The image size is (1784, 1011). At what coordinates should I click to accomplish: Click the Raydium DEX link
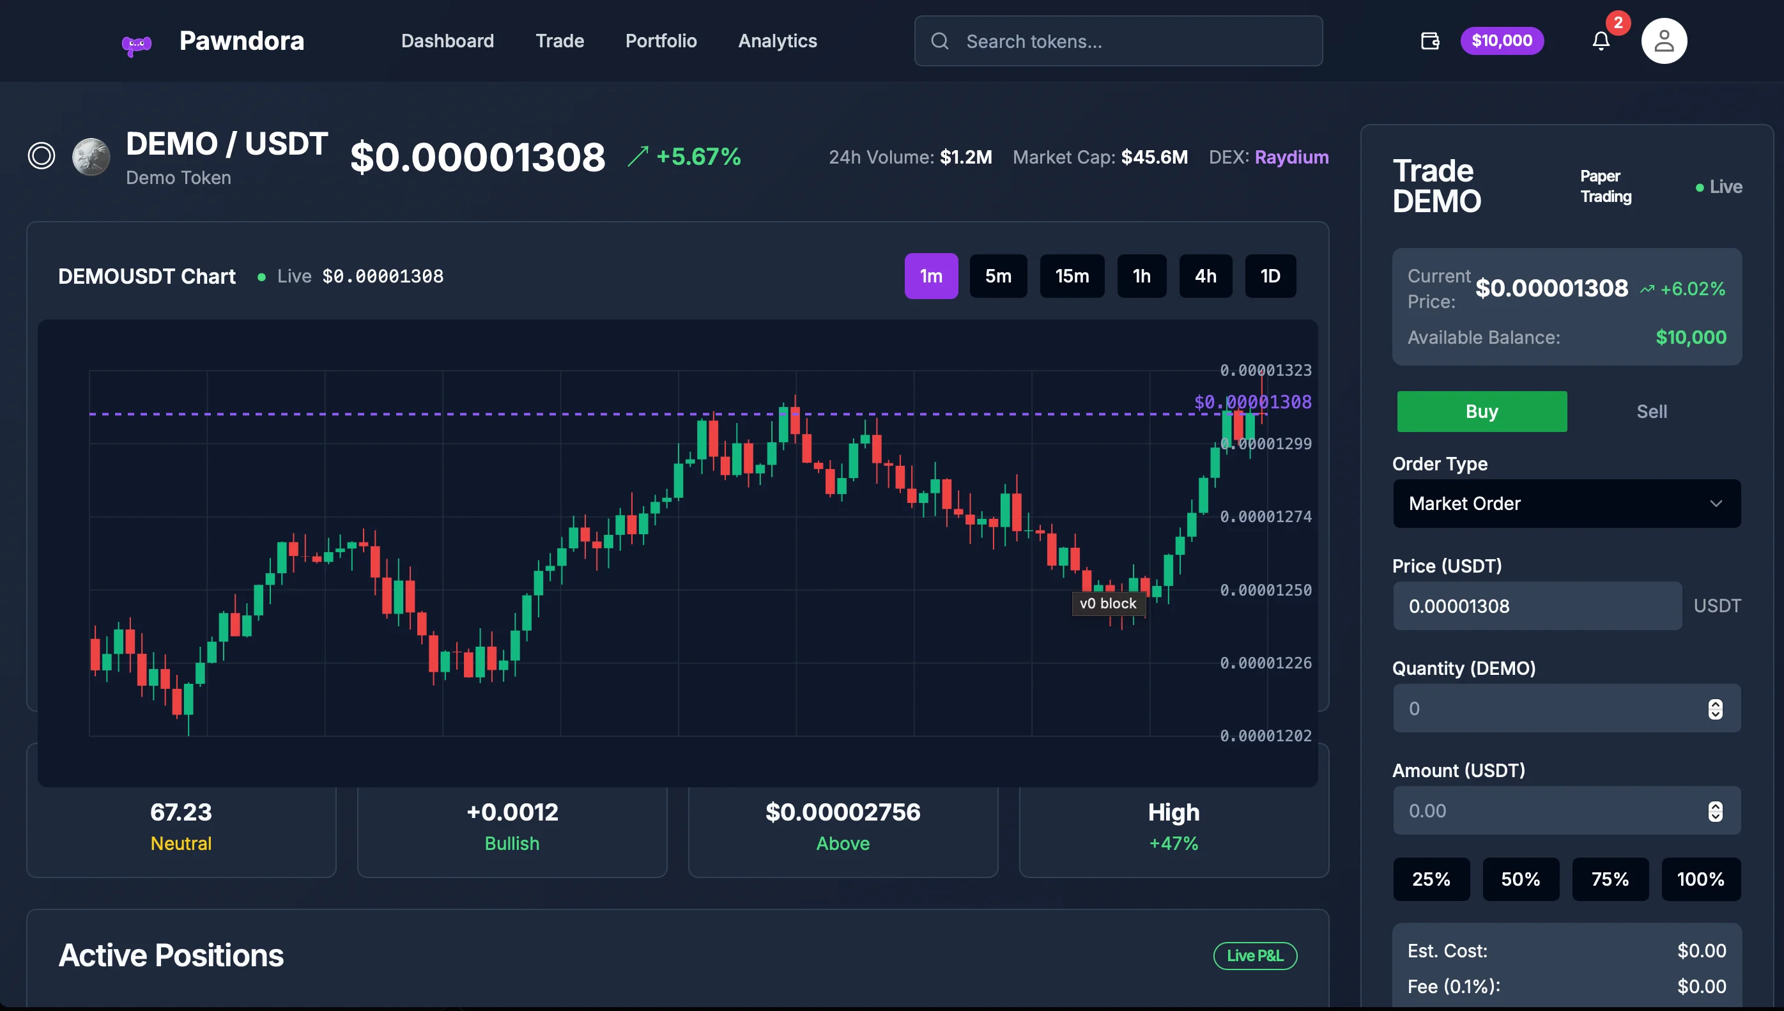(x=1291, y=157)
